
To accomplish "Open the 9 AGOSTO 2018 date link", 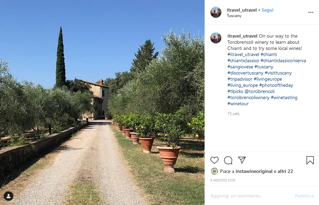I will (x=223, y=180).
